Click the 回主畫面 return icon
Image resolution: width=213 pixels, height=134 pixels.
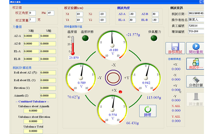pos(195,99)
